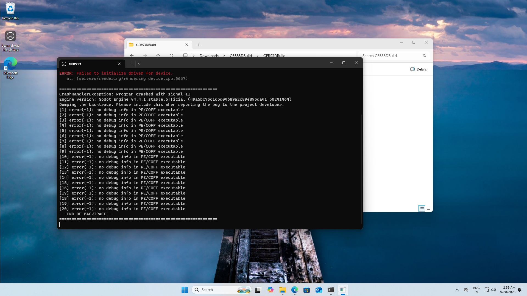Open Outlook from the taskbar
527x296 pixels.
[x=319, y=290]
